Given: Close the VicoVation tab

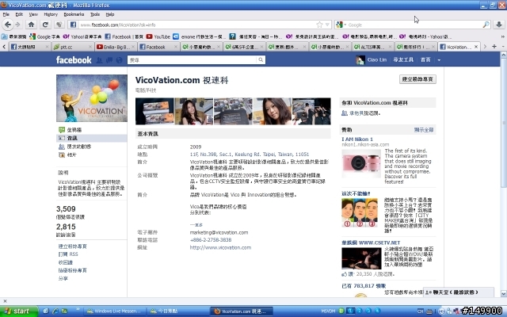Looking at the screenshot, I should click(x=476, y=47).
